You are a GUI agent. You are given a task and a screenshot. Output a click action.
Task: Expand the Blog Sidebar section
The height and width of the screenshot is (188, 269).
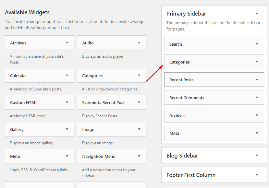[214, 155]
